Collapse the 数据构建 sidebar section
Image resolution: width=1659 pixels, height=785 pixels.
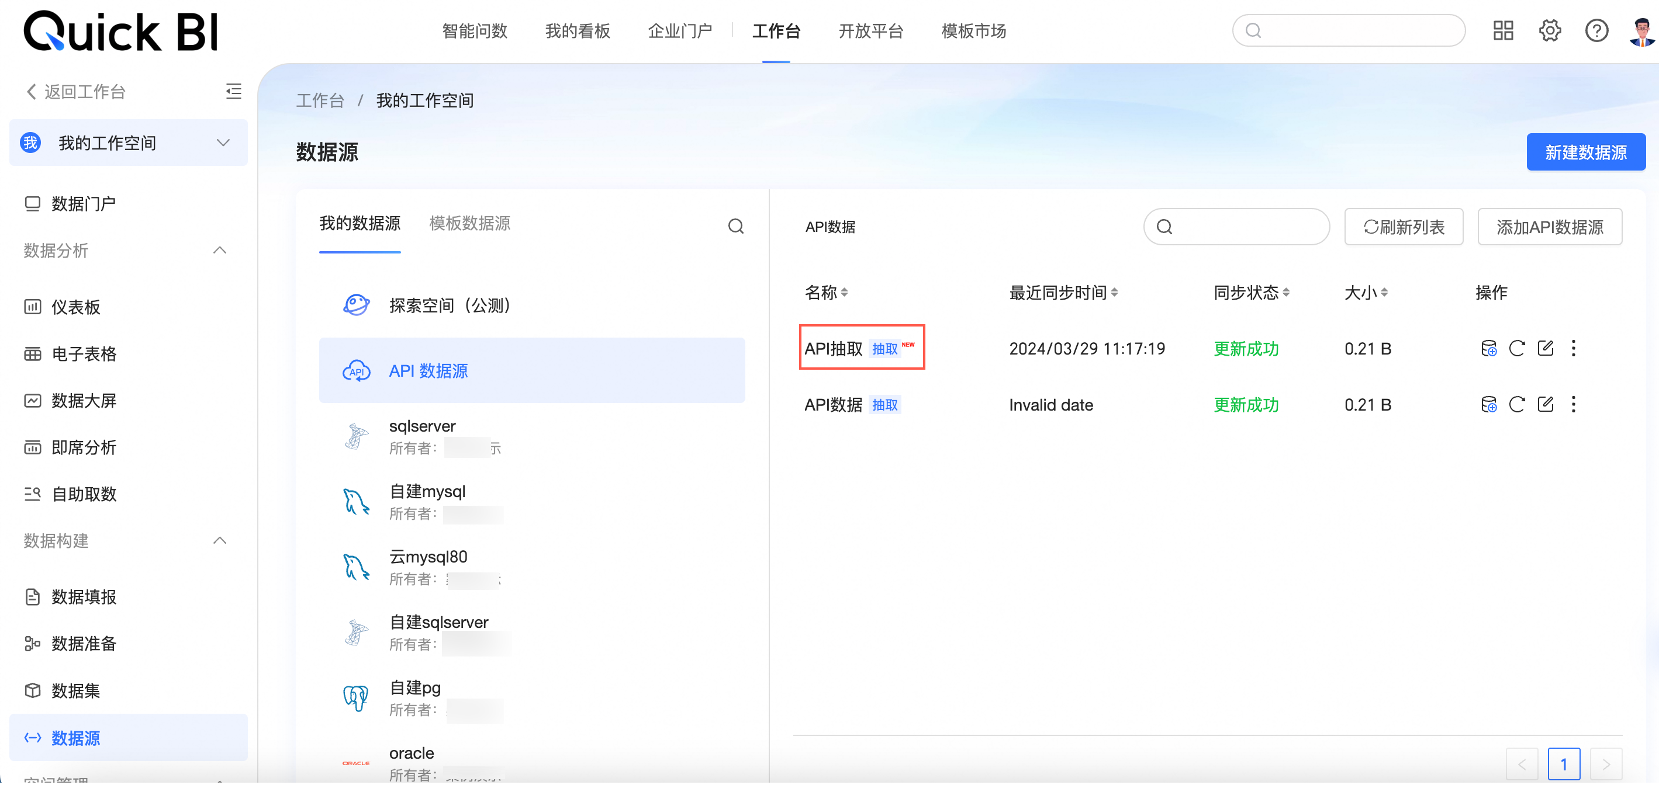220,540
